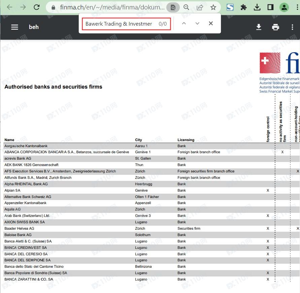Image resolution: width=300 pixels, height=293 pixels.
Task: Close the find in page bar
Action: coord(211,24)
